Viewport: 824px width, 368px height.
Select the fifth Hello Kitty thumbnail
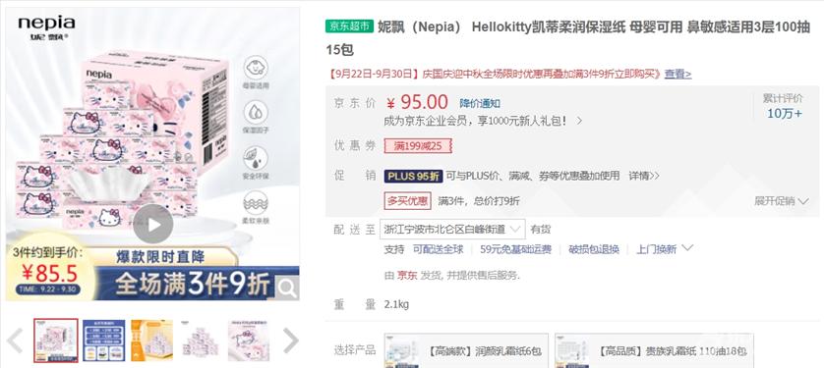click(x=249, y=341)
